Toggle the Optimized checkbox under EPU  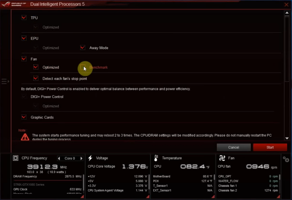(x=36, y=48)
